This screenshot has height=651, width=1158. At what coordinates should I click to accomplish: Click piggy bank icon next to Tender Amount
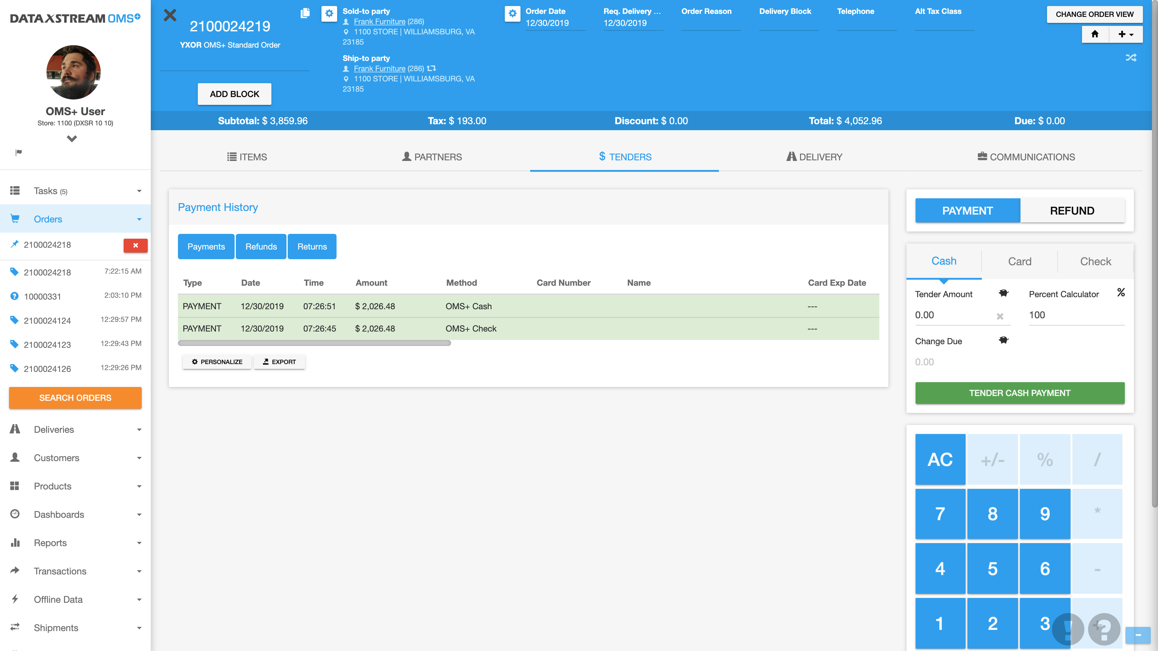click(1003, 293)
